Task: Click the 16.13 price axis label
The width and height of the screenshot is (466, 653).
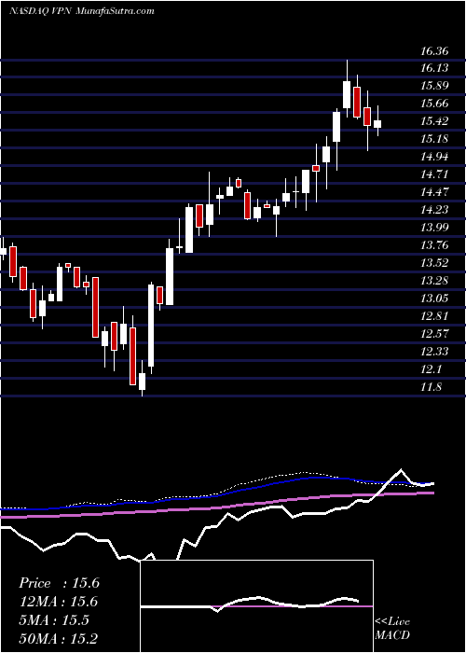Action: [x=434, y=68]
